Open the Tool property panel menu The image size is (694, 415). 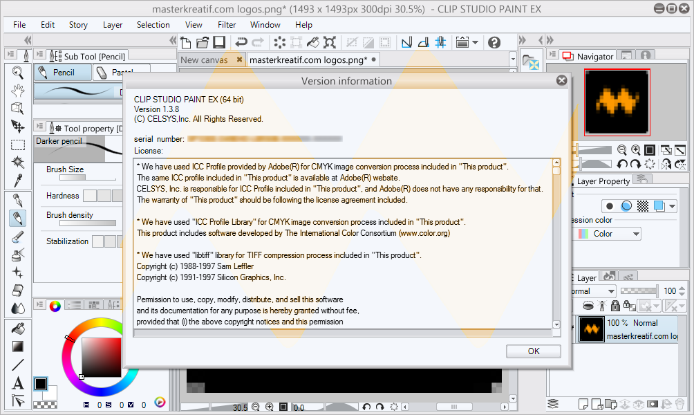click(40, 127)
